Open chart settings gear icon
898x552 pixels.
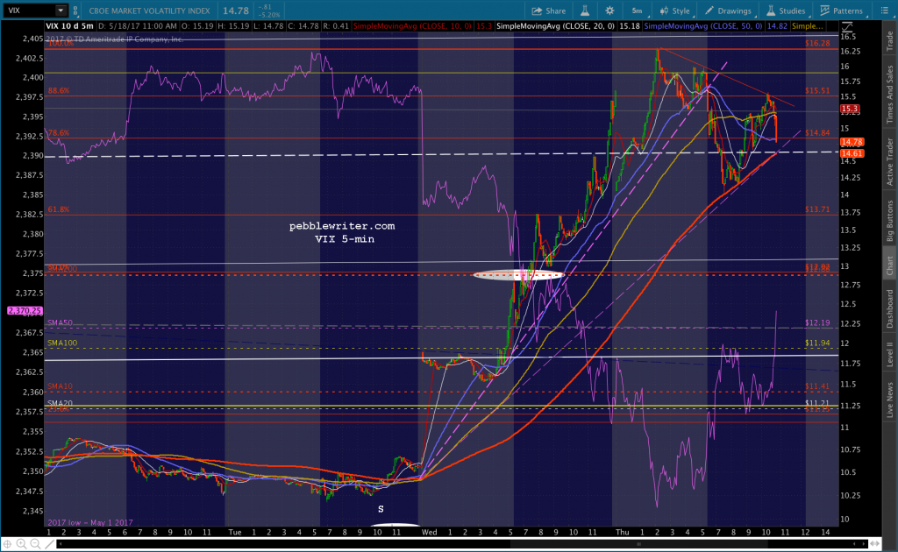(x=609, y=11)
